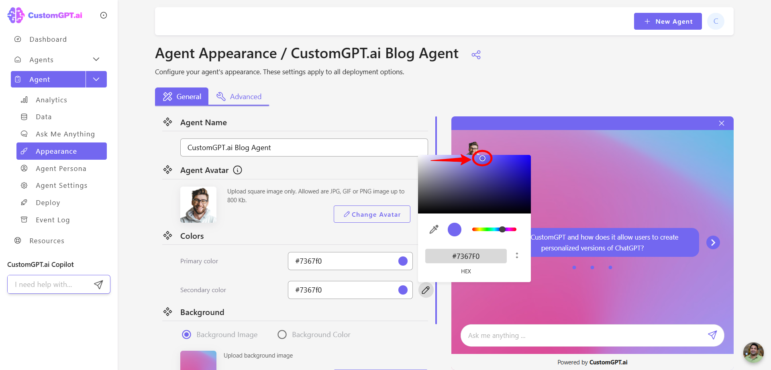The height and width of the screenshot is (370, 771).
Task: Click the Dashboard compass icon
Action: click(18, 39)
